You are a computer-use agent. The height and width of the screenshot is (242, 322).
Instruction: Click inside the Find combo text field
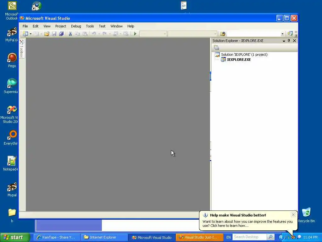pos(254,34)
